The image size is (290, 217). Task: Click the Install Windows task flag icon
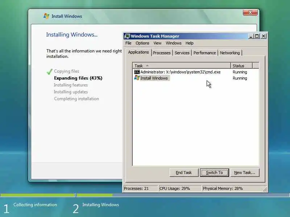click(137, 78)
